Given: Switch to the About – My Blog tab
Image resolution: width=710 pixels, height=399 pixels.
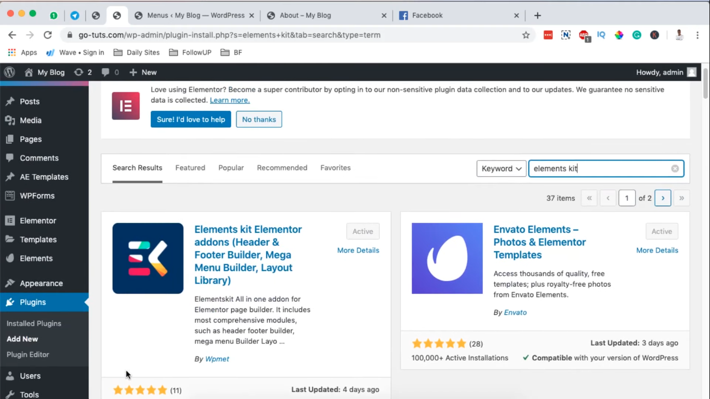Looking at the screenshot, I should click(x=326, y=16).
